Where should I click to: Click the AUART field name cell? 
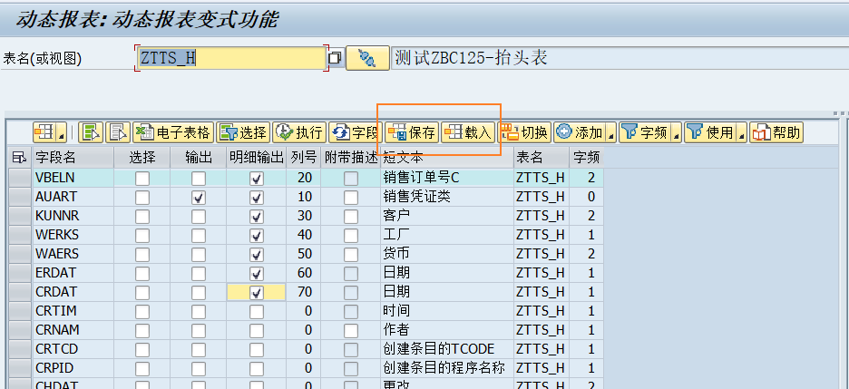[x=73, y=197]
